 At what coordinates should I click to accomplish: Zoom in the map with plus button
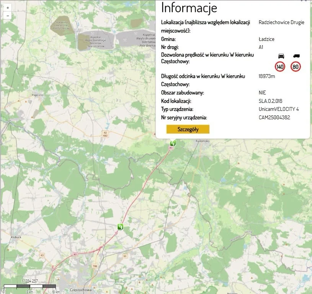point(8,8)
